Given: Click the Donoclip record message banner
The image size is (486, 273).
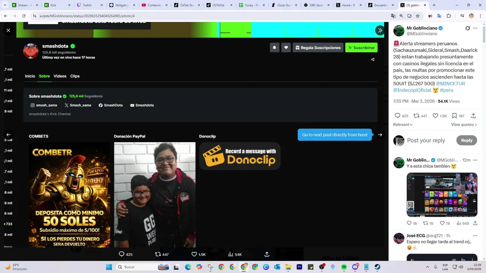Looking at the screenshot, I should tap(240, 156).
